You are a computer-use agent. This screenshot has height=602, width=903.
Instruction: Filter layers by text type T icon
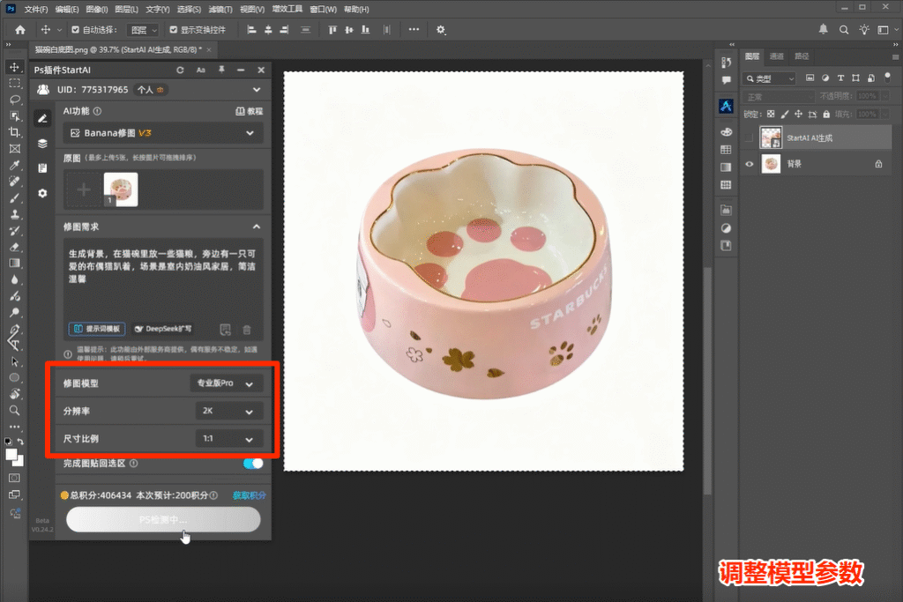840,78
